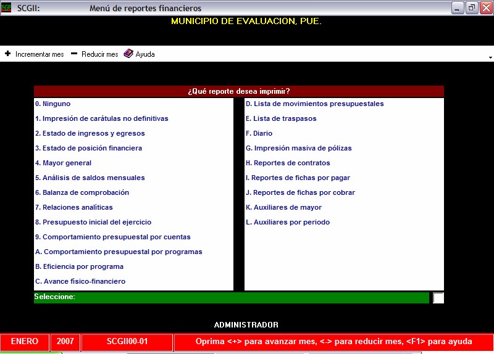The width and height of the screenshot is (494, 354).
Task: Select 7. Relaciones analíticas
Action: tap(73, 207)
